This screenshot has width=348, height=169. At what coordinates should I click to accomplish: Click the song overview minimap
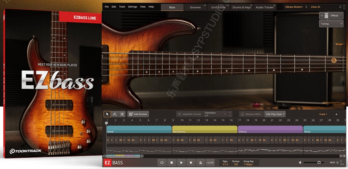click(123, 156)
